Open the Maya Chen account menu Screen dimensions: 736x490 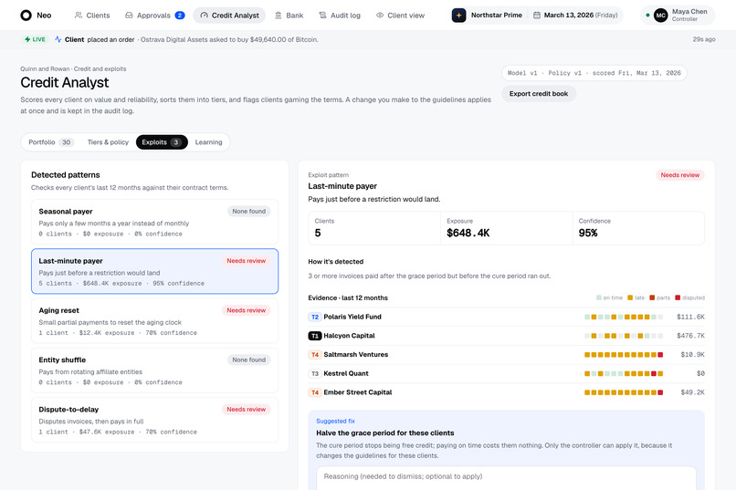click(x=678, y=15)
